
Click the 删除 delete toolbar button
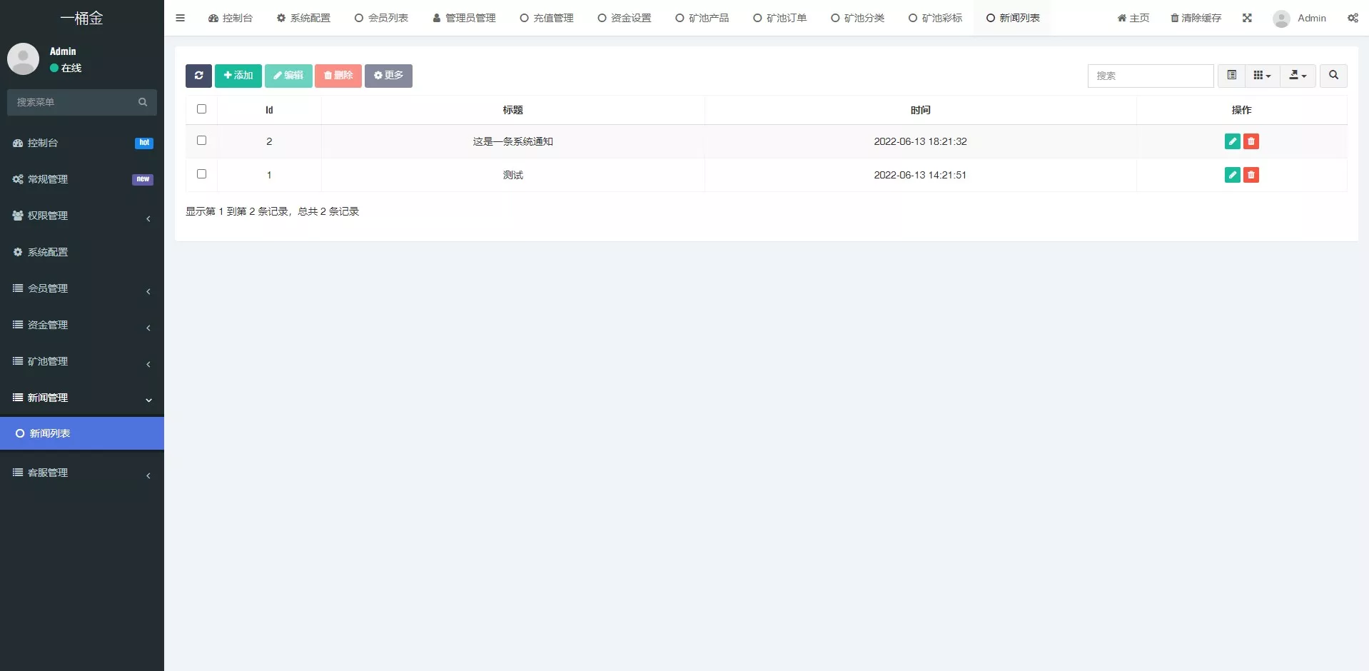[x=338, y=76]
